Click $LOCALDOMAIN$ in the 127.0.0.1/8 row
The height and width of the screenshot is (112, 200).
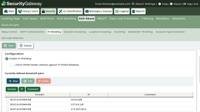point(21,104)
